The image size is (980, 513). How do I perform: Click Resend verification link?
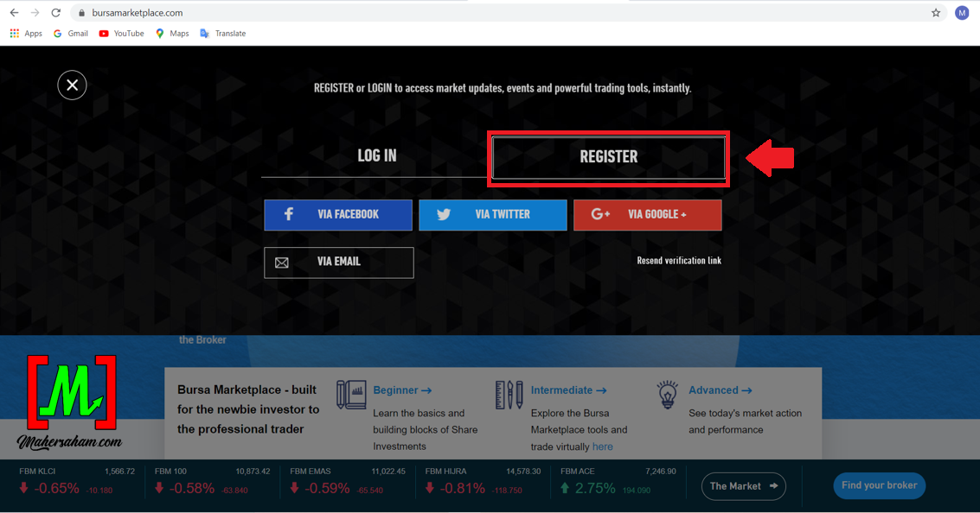coord(678,261)
